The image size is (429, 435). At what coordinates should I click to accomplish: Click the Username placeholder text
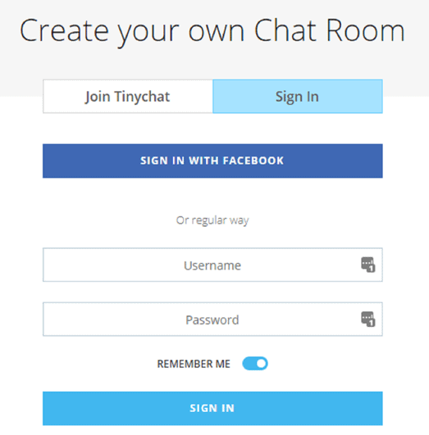(212, 265)
